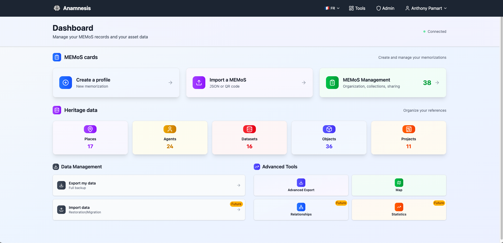Open the Relationships tool icon
This screenshot has height=243, width=503.
point(301,207)
